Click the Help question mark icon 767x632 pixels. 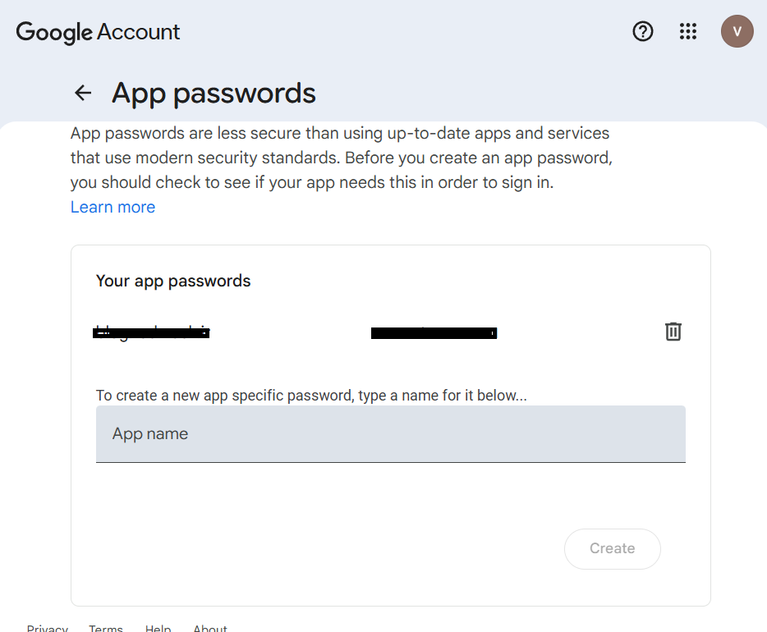point(643,31)
